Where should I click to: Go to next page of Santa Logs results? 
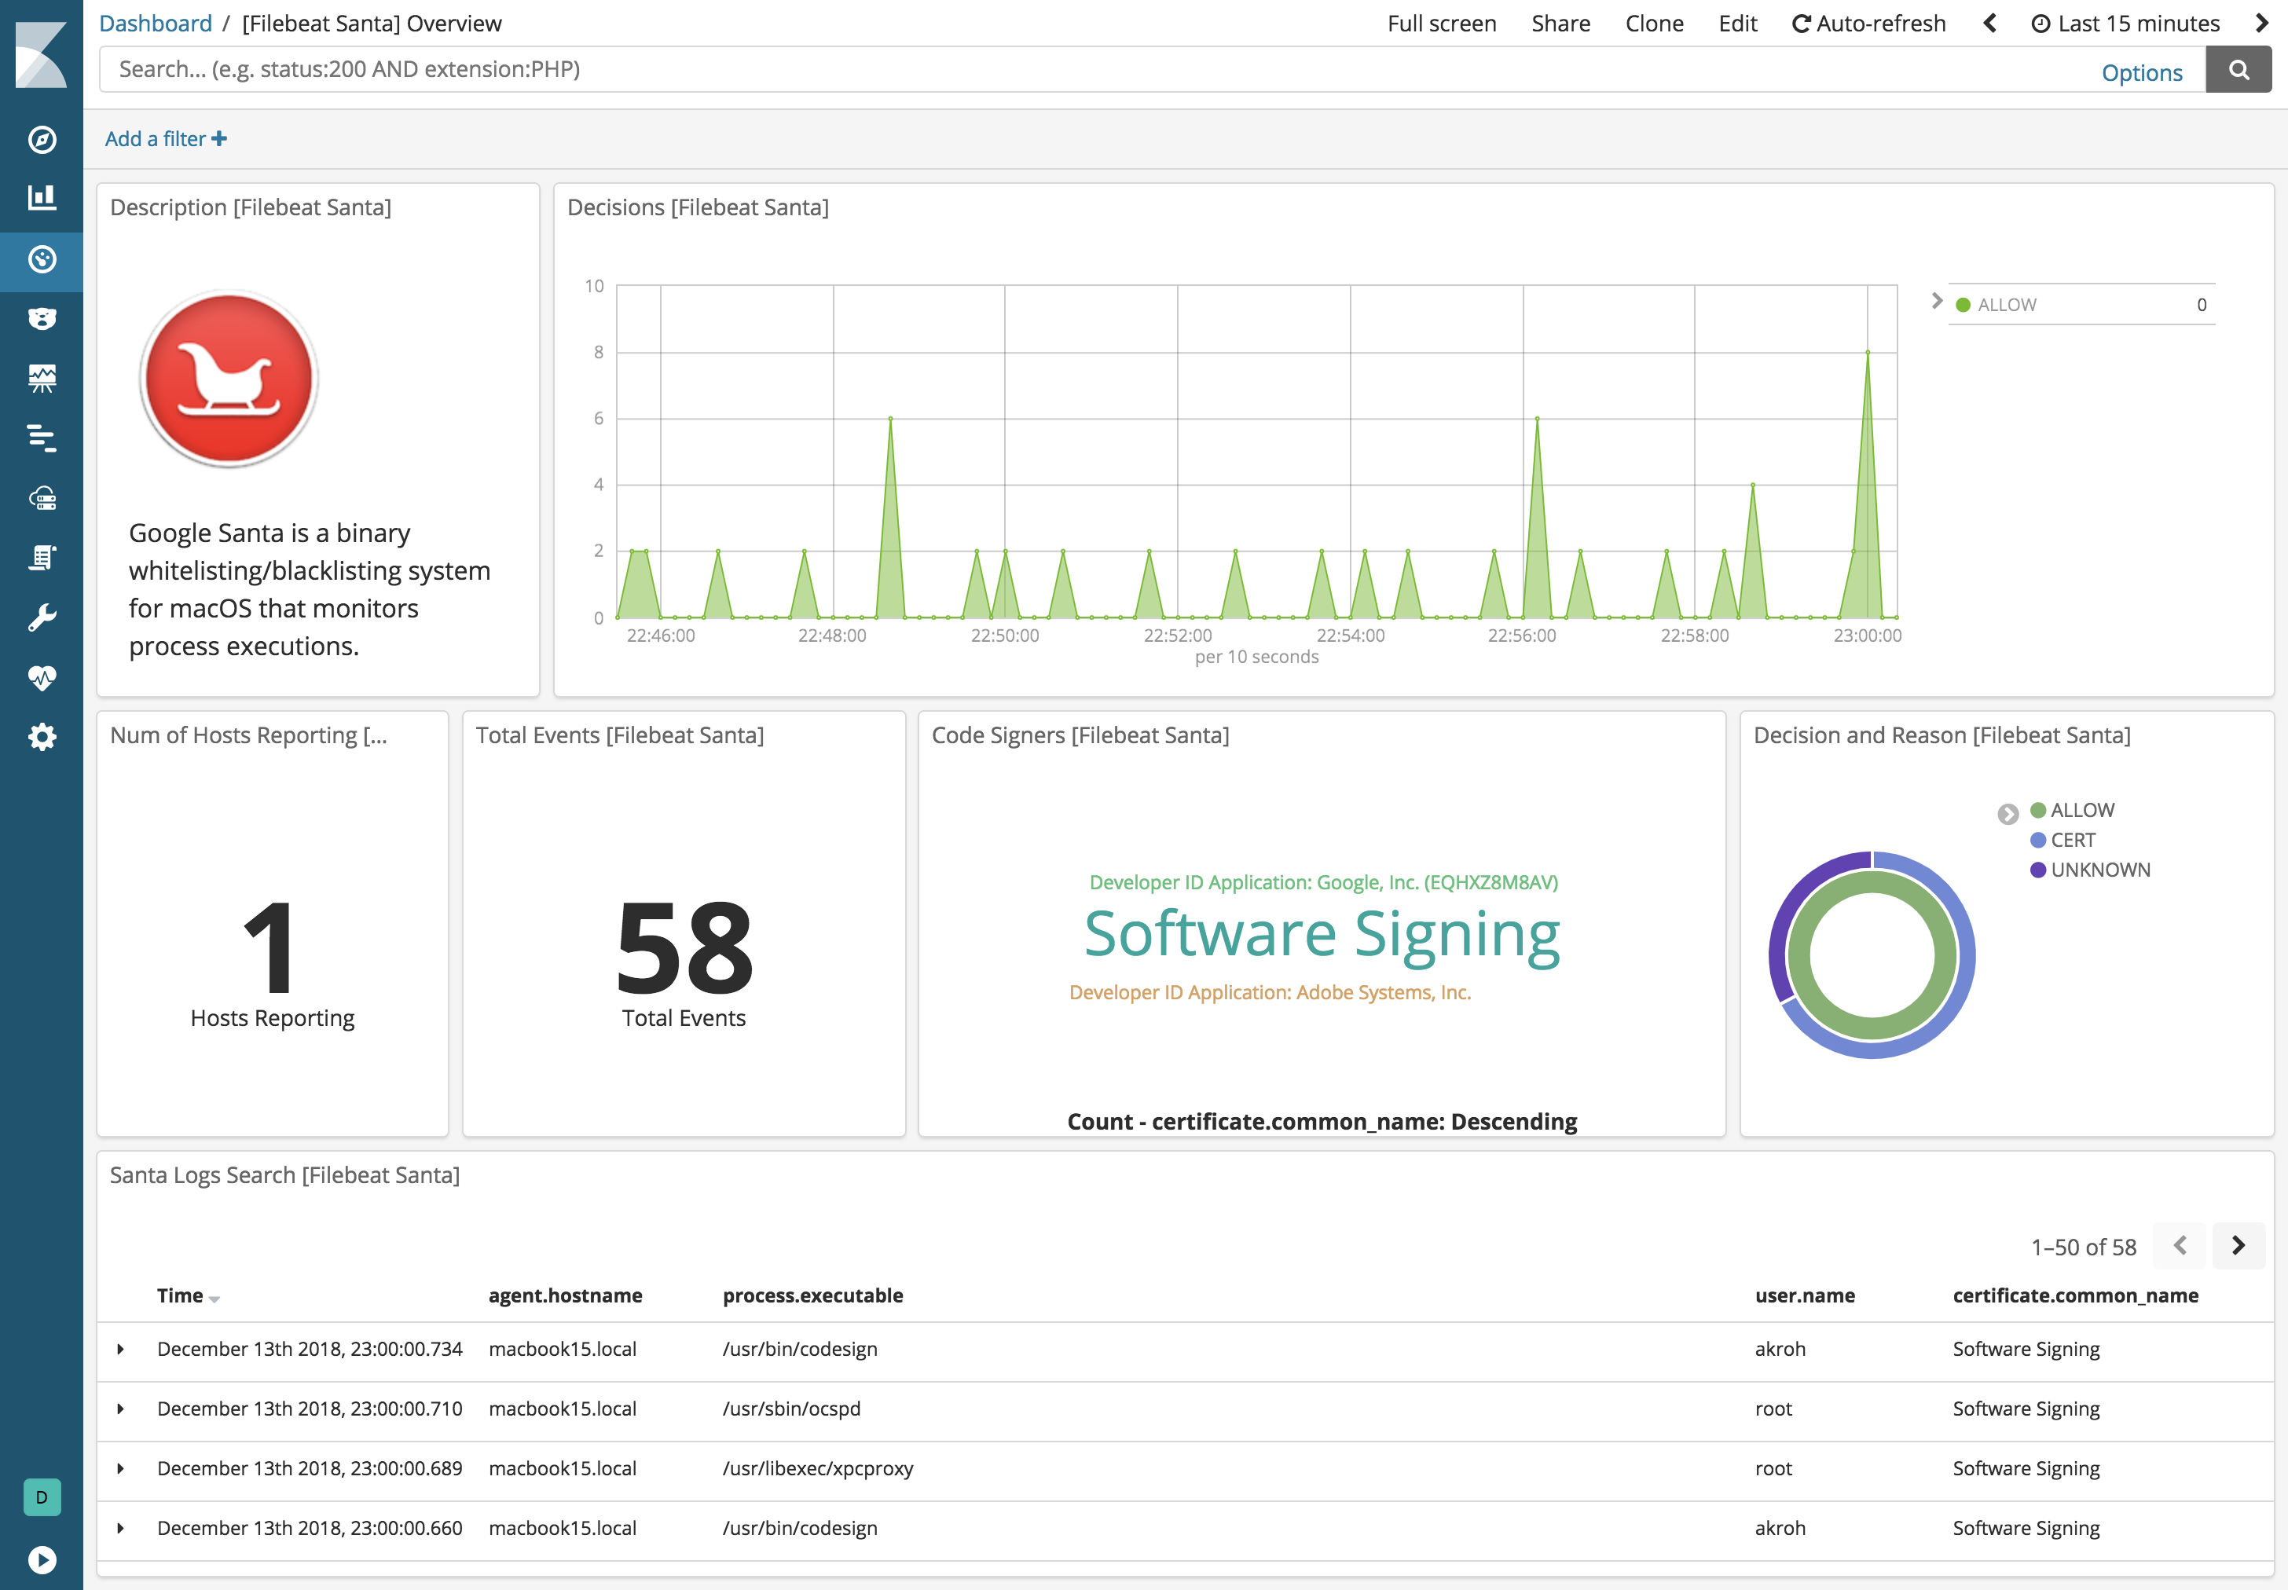point(2238,1245)
